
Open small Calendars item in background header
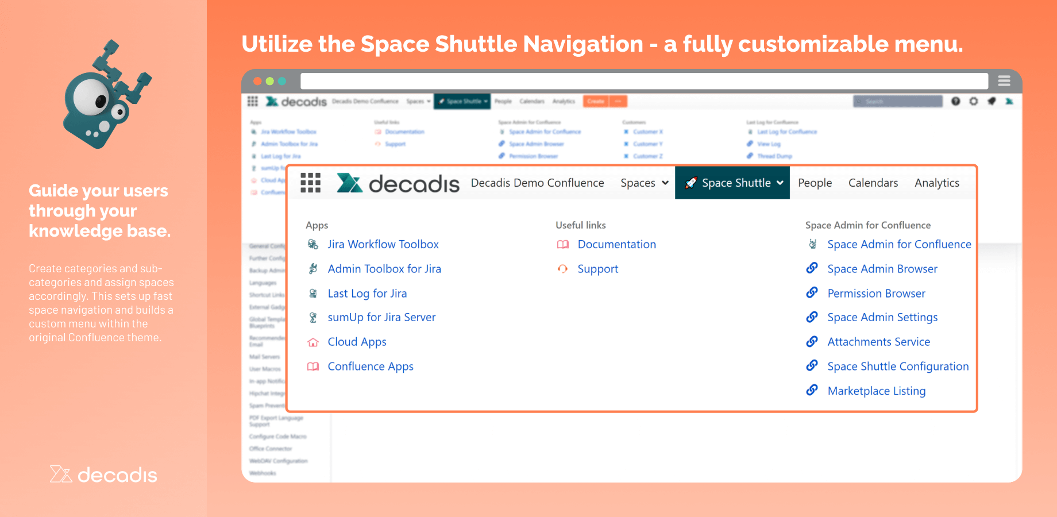tap(532, 102)
